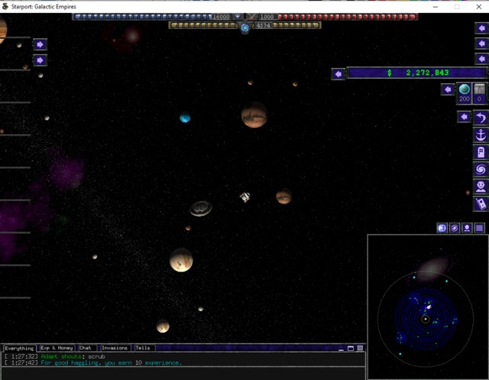Screen dimensions: 489x380
Task: Click the weapon emblem next to 1000
Action: [253, 17]
